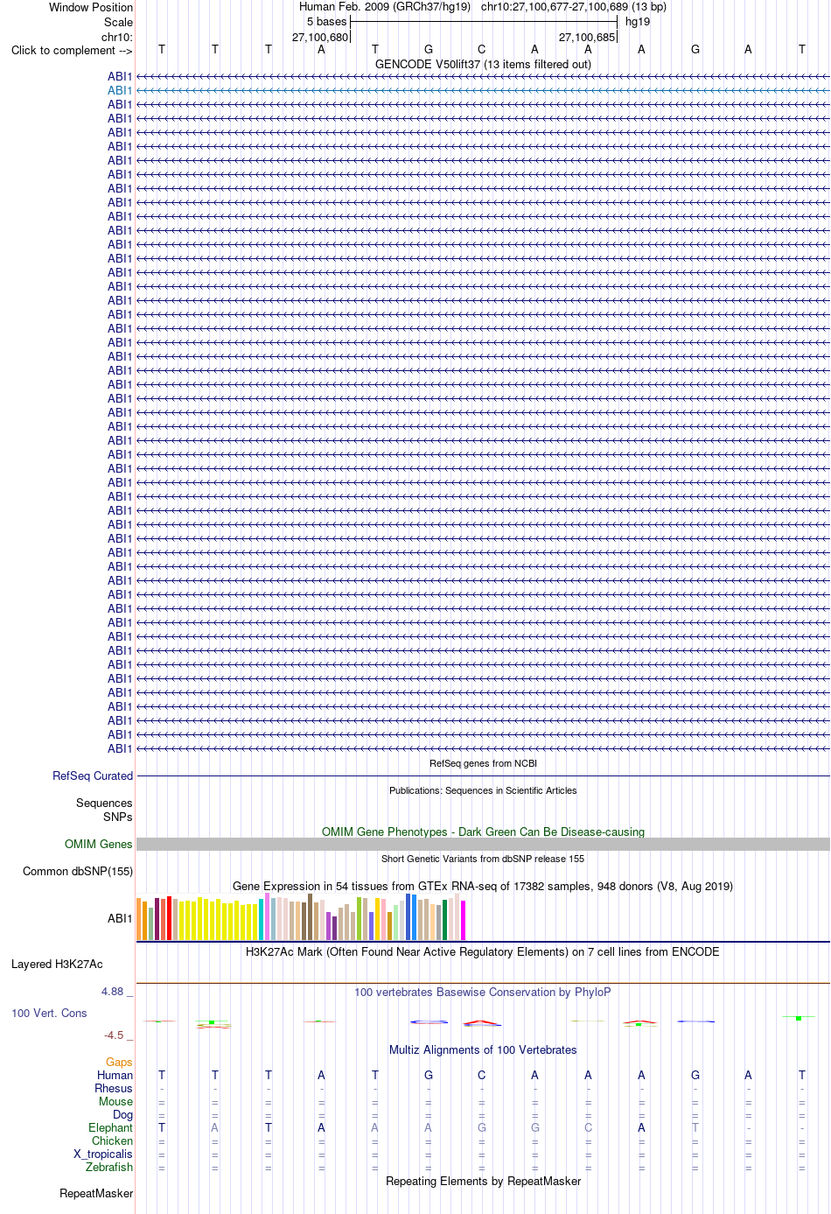Click the gray OMIM Genes item bar

tap(483, 844)
